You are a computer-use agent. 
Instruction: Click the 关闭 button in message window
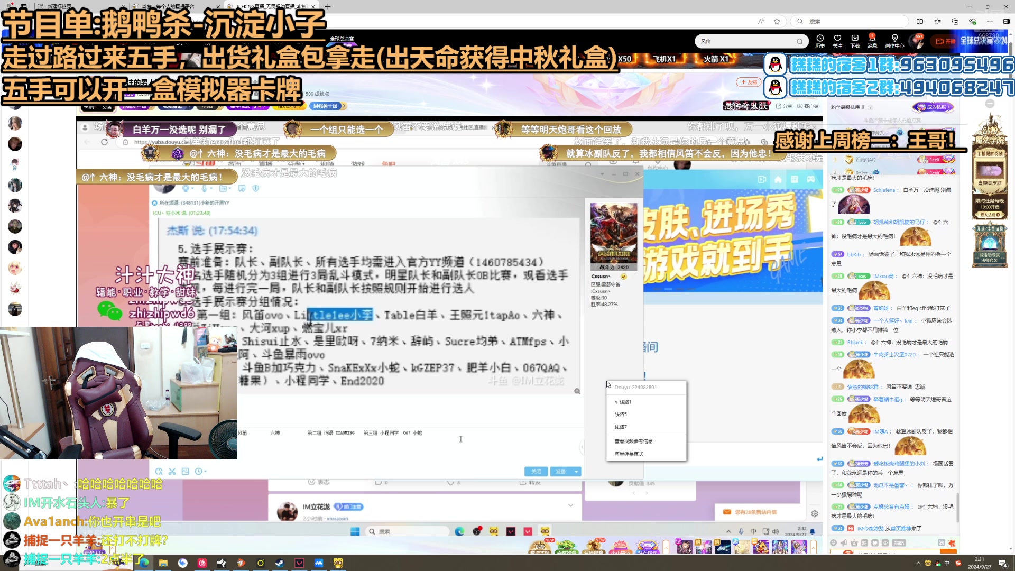[x=536, y=472]
